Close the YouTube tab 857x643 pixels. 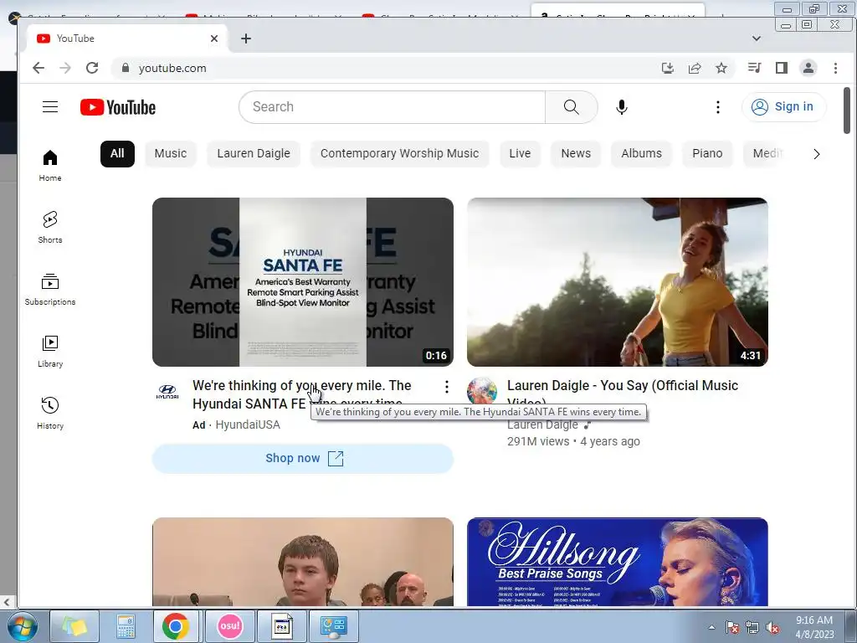pos(214,39)
